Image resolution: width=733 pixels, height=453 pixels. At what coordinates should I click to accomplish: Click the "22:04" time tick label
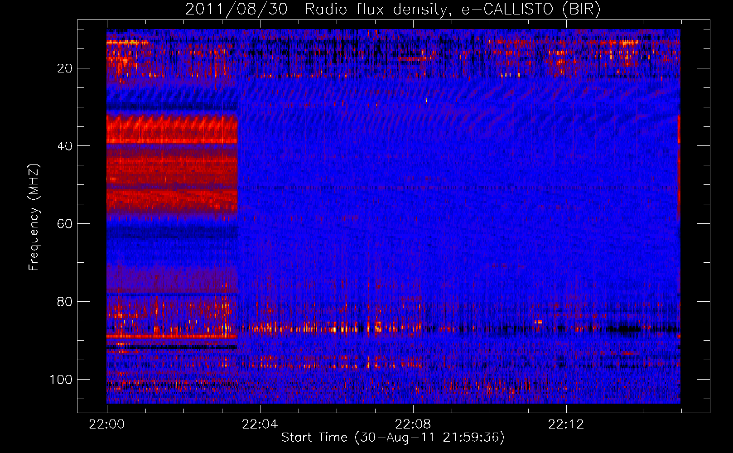tap(260, 424)
